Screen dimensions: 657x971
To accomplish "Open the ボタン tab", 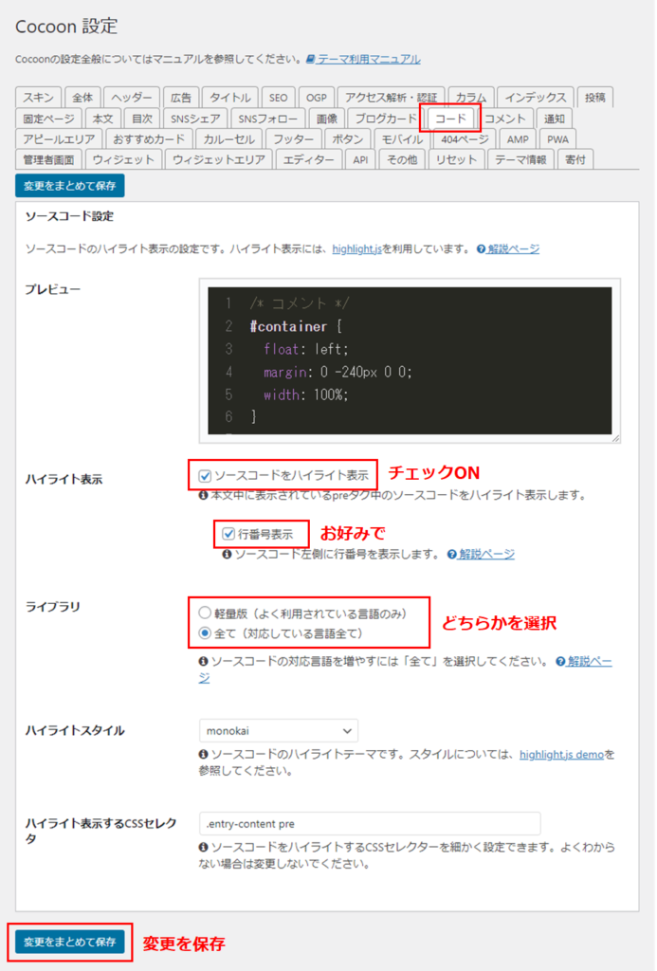I will coord(347,139).
